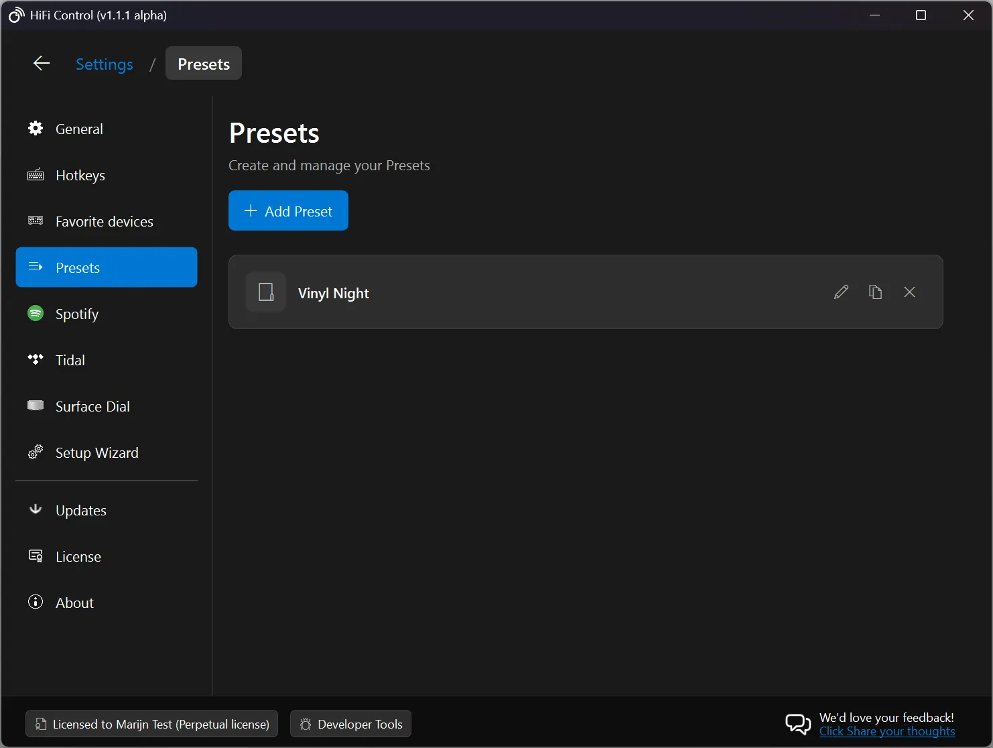Open the About page
Image resolution: width=993 pixels, height=748 pixels.
point(74,602)
